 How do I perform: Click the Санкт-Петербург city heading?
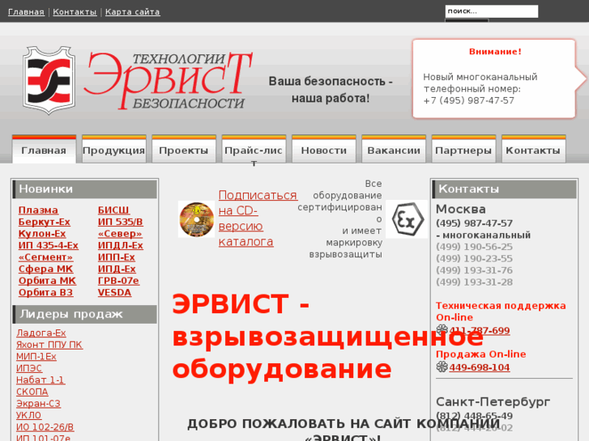coord(493,402)
